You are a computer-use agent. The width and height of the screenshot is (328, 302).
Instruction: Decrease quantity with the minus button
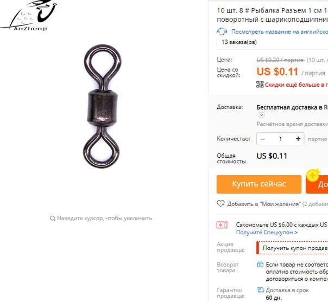pyautogui.click(x=263, y=139)
